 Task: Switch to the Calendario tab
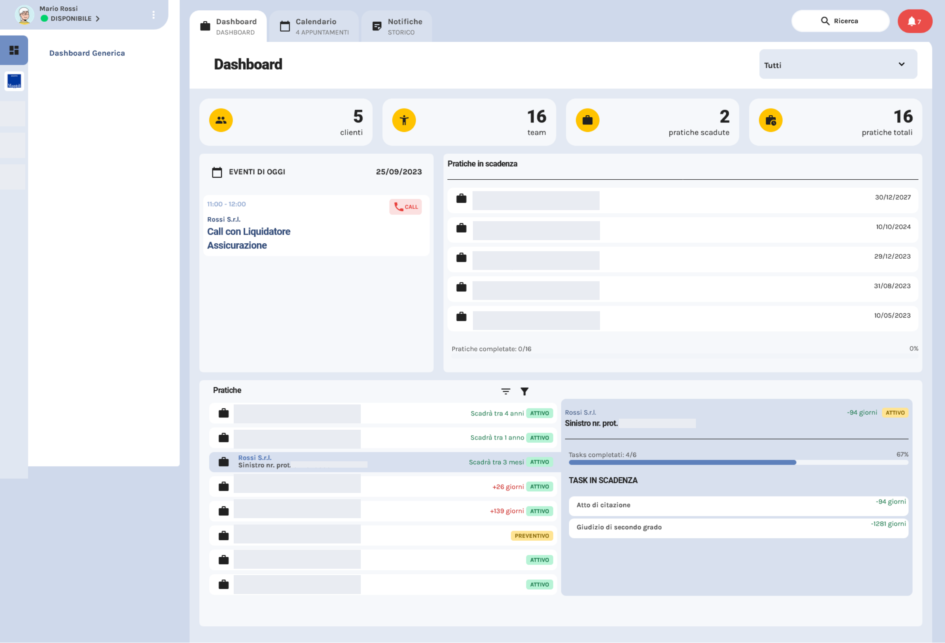pos(315,26)
